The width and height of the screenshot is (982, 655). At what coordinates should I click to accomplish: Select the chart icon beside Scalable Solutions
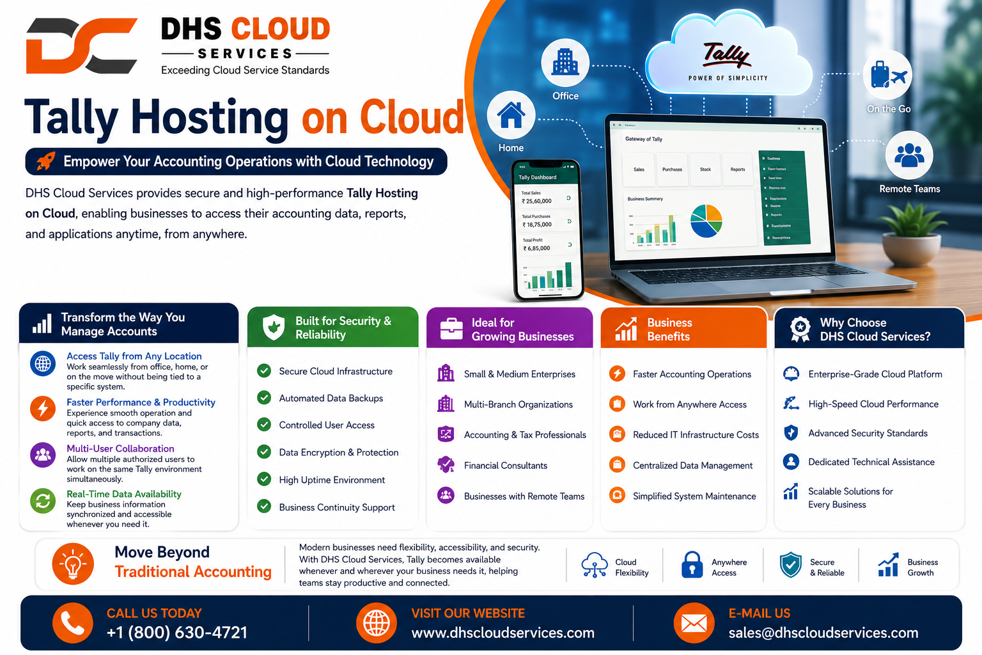(x=791, y=491)
